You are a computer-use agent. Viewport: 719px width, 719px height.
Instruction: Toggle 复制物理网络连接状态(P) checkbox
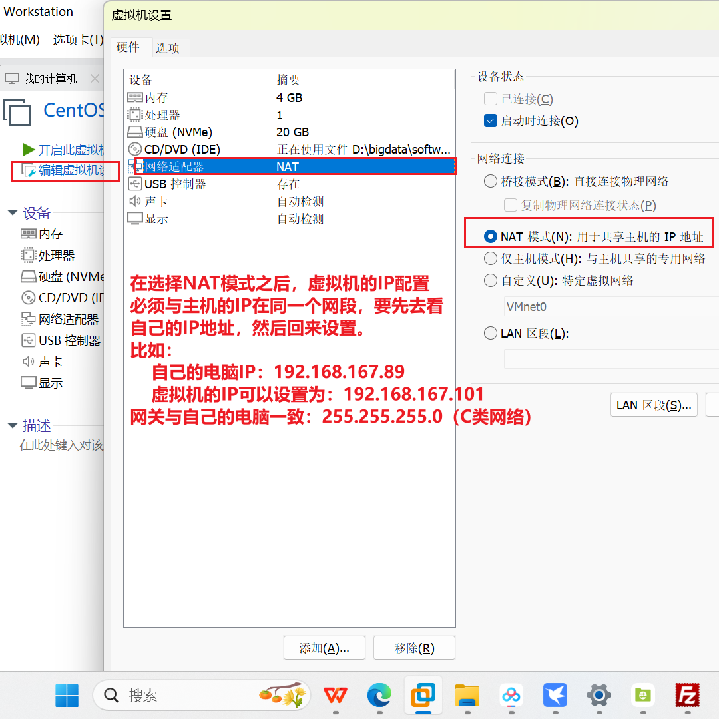(511, 205)
